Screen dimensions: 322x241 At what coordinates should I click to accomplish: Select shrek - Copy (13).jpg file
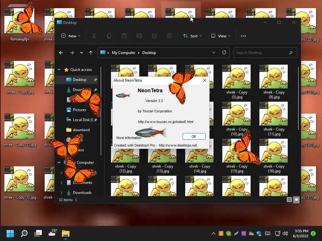click(x=163, y=156)
